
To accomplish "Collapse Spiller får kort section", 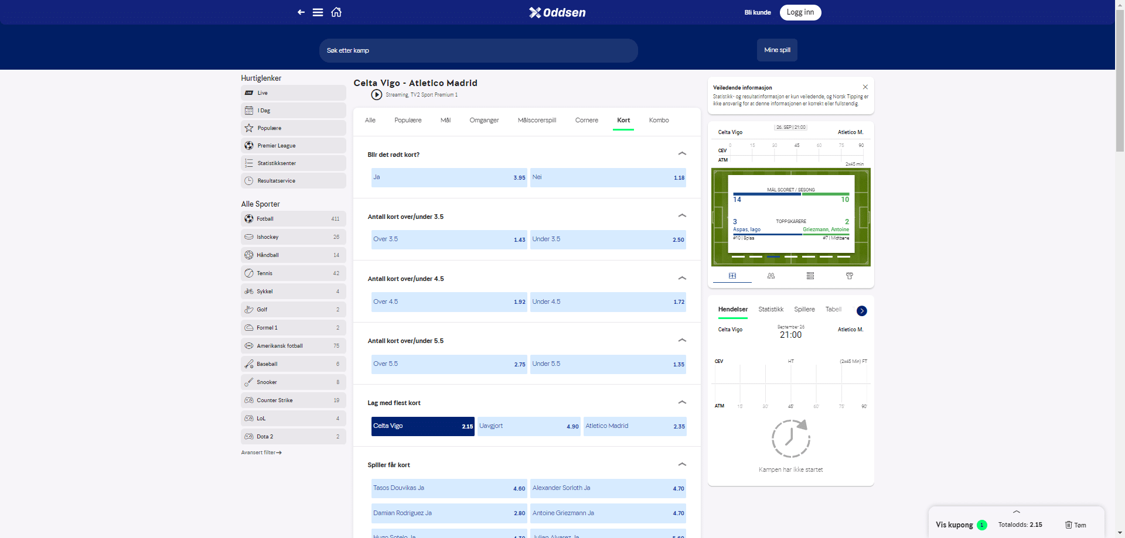I will pos(682,464).
